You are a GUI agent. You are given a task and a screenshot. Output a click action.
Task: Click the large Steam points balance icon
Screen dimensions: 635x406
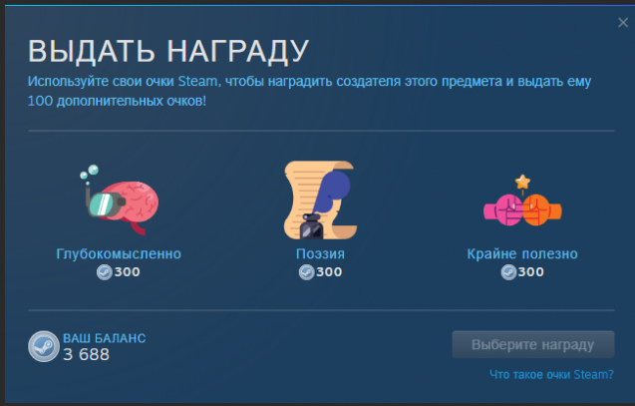click(x=44, y=346)
